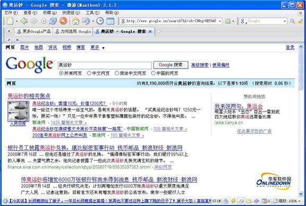Click the small X icon beside the wrench
Viewport: 306px width, 206px height.
pos(17,40)
